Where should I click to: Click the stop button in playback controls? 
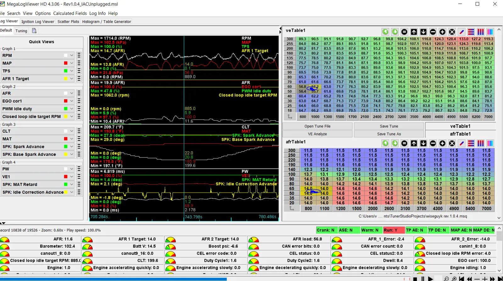click(415, 279)
